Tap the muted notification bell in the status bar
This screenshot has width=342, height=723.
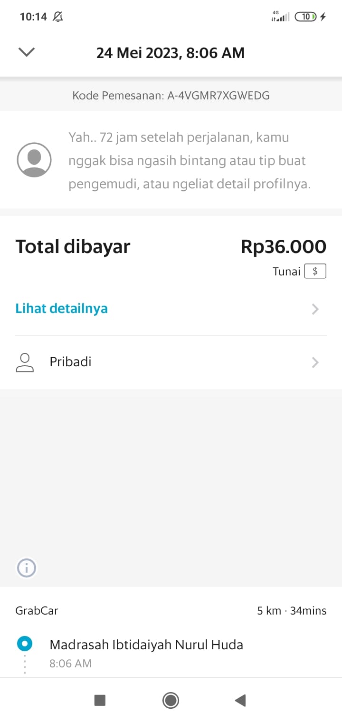58,17
